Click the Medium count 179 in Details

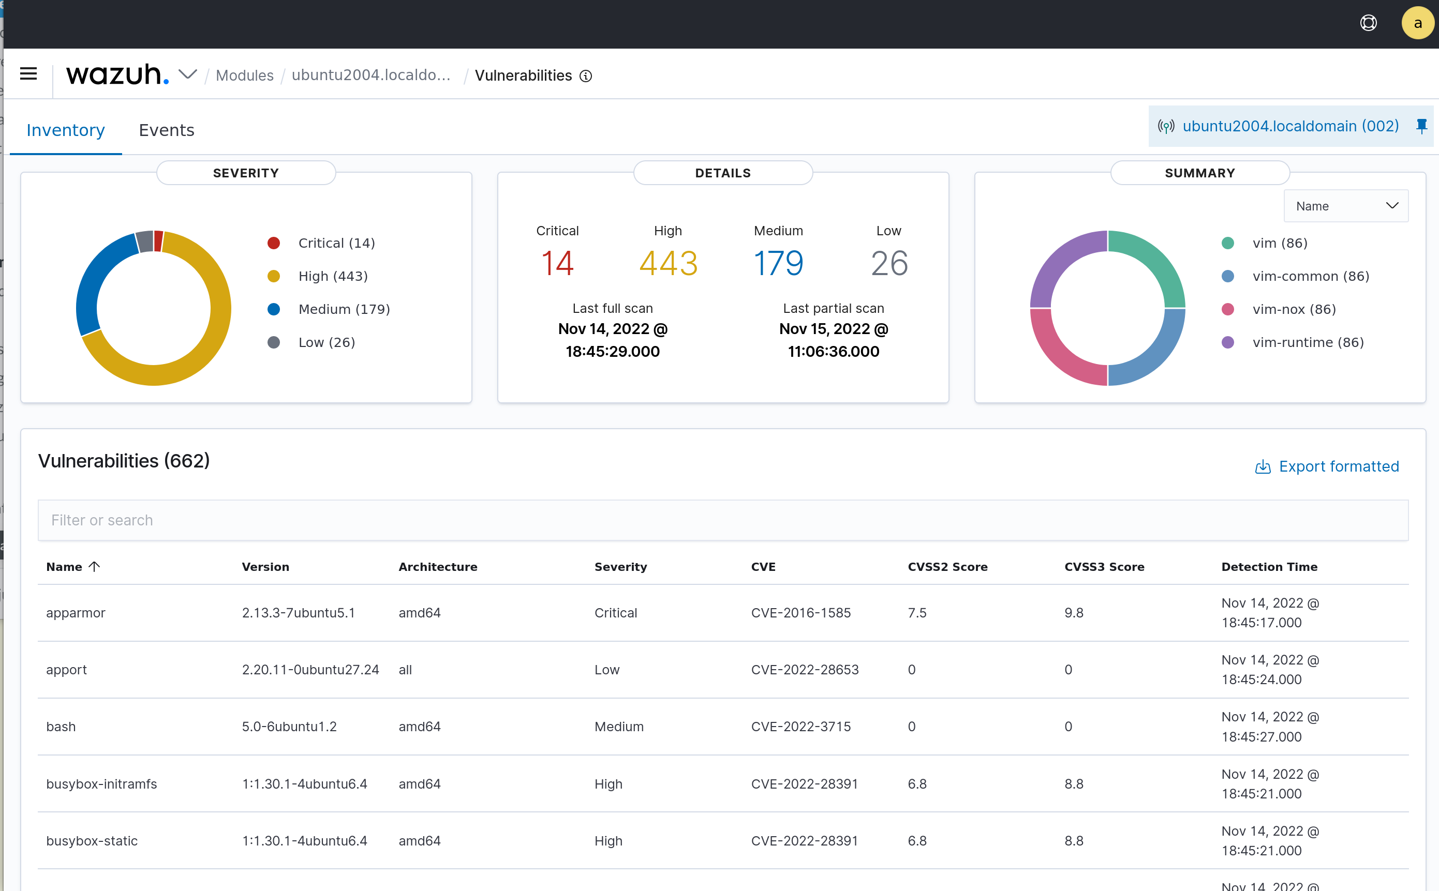coord(778,263)
